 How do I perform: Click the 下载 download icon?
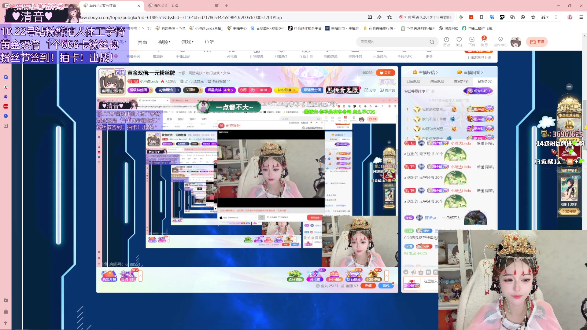pyautogui.click(x=472, y=42)
